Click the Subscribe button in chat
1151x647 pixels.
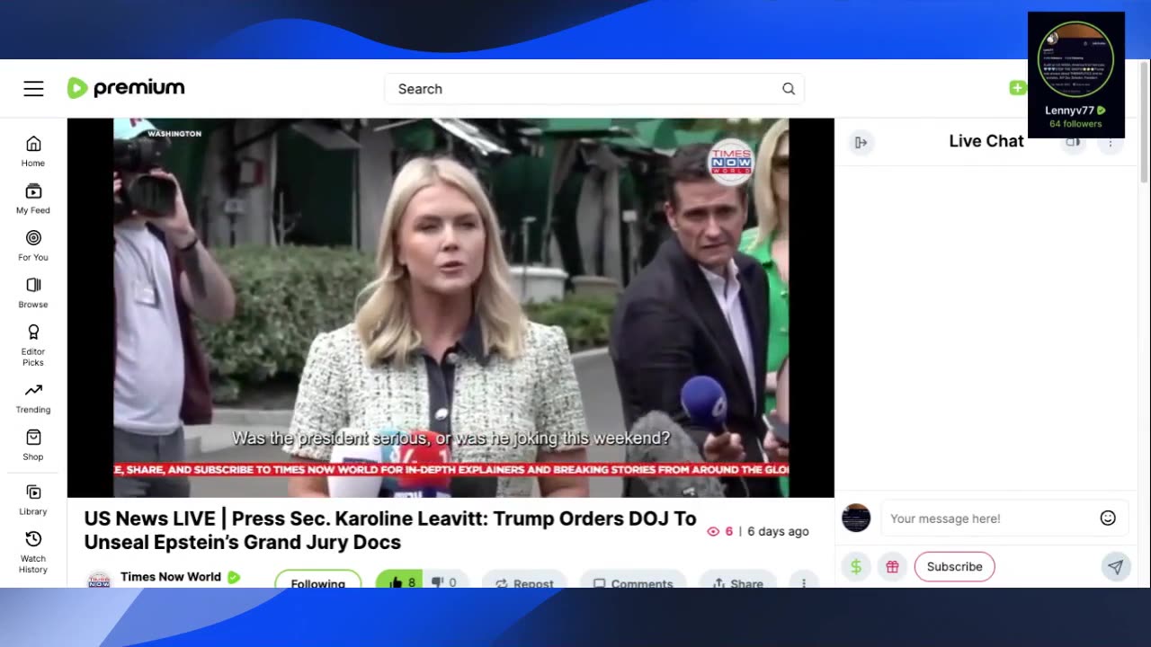click(954, 567)
